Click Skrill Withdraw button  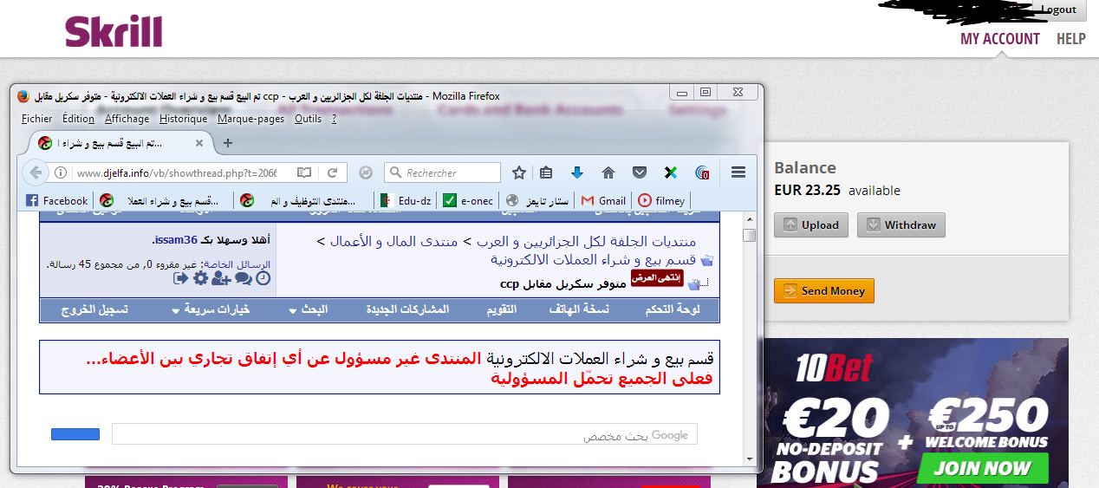point(901,224)
